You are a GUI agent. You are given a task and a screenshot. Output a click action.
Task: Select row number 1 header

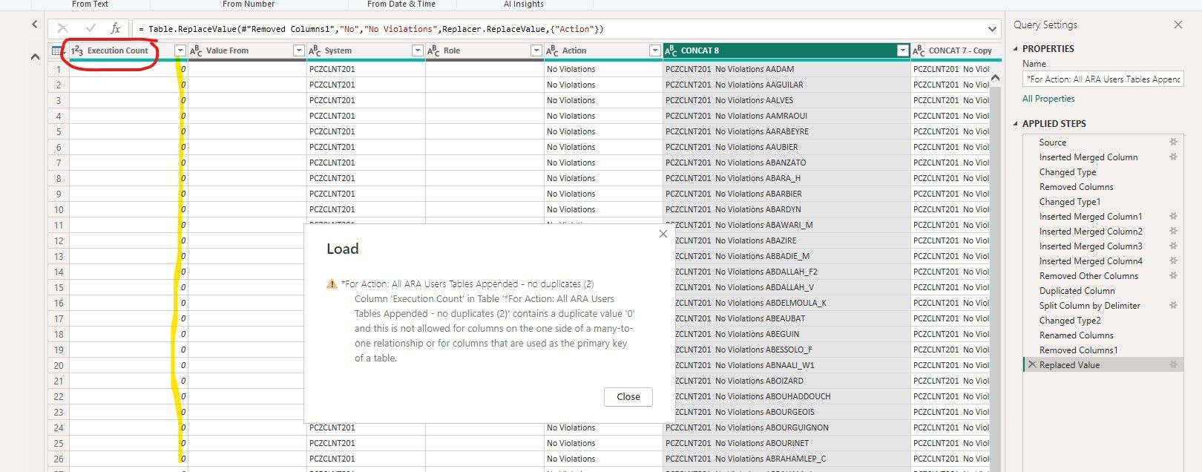[59, 69]
